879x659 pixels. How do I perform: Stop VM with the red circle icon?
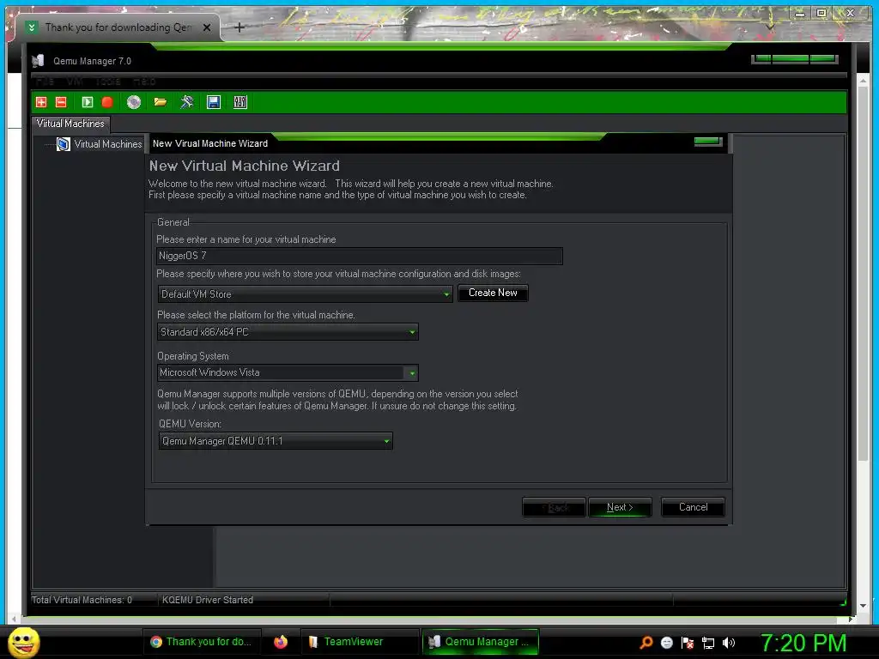[107, 102]
